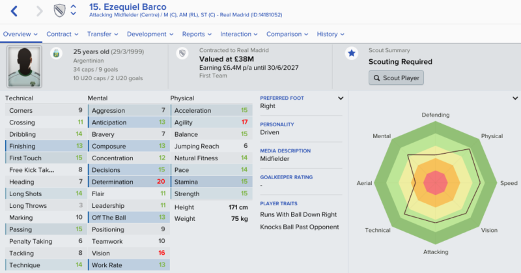The width and height of the screenshot is (521, 273).
Task: Open the Transfer dropdown menu
Action: pyautogui.click(x=103, y=35)
